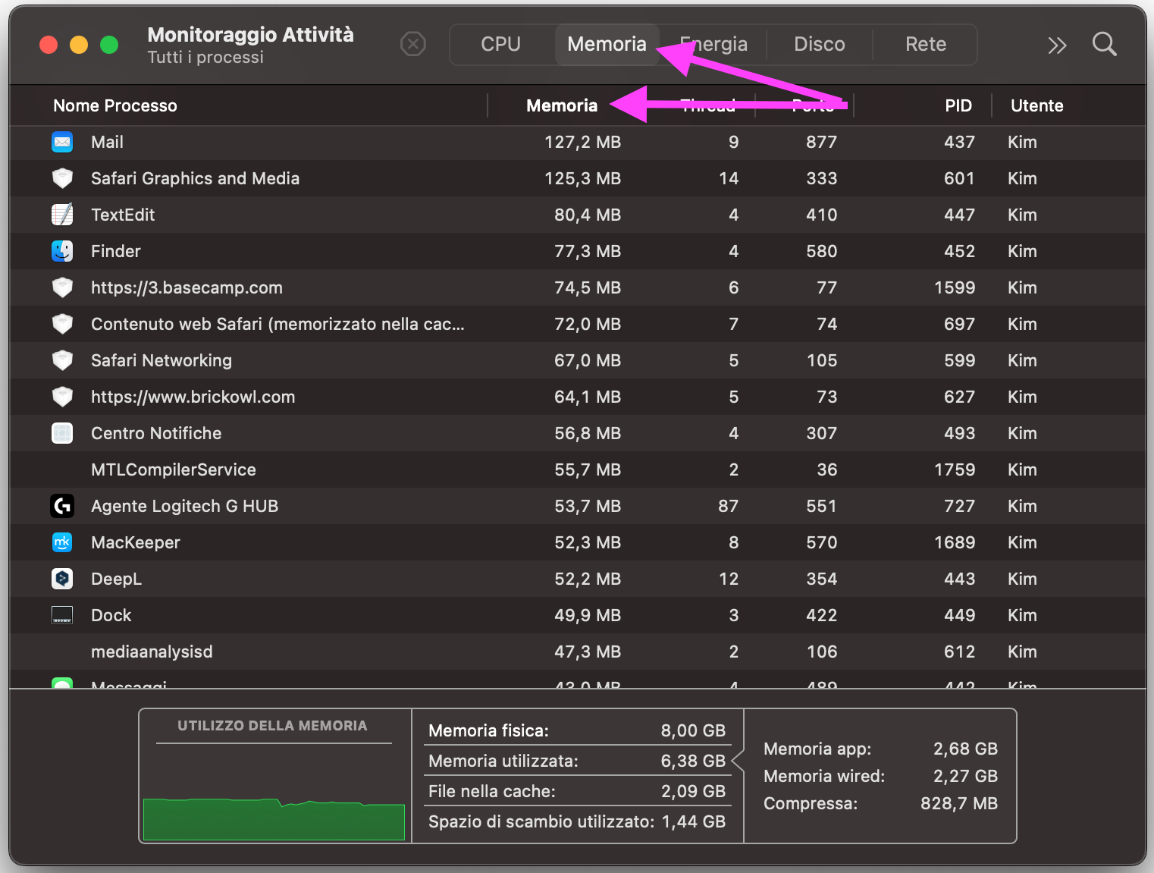The width and height of the screenshot is (1154, 873).
Task: Sort by the Utente column header
Action: click(x=1036, y=106)
